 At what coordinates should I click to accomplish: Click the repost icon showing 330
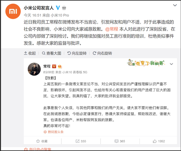pos(81,141)
